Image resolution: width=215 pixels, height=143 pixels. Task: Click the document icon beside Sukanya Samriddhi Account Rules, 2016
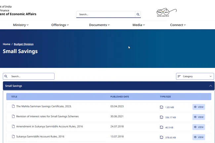[x=13, y=136]
